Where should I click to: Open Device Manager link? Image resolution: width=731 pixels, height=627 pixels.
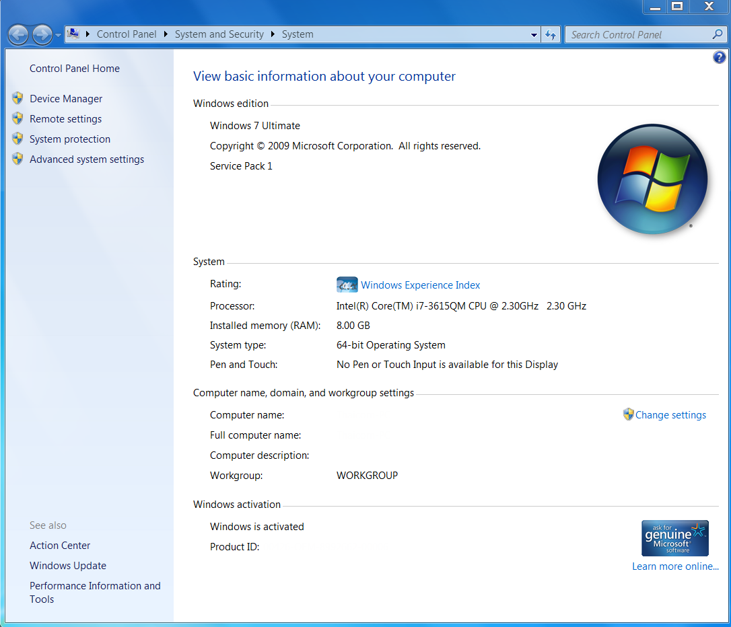click(66, 99)
